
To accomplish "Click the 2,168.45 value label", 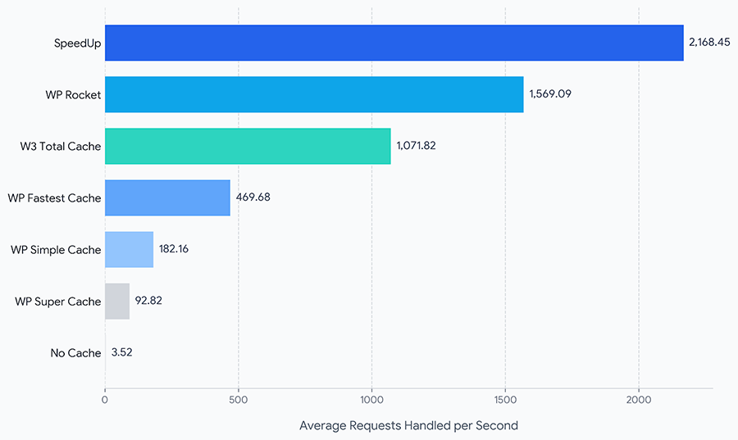I will (x=709, y=43).
